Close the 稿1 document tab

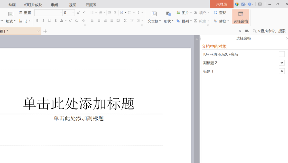click(x=38, y=31)
